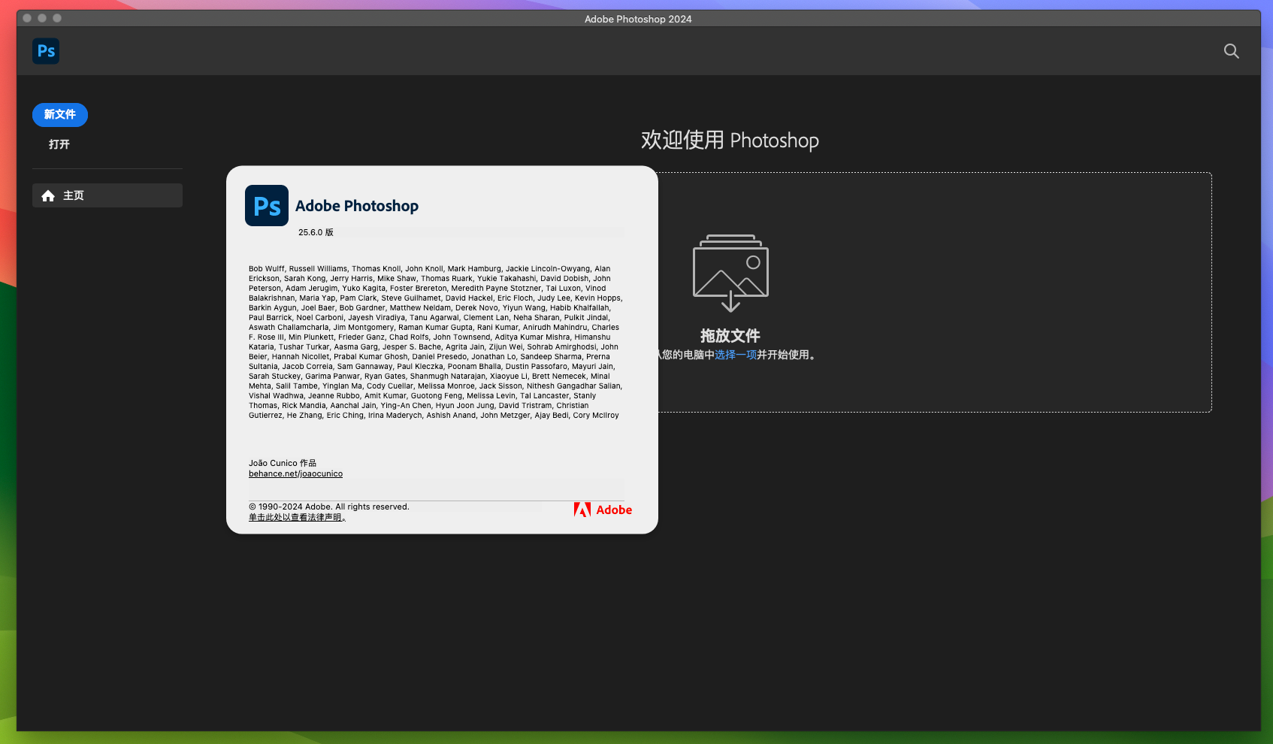
Task: Click the drag-and-drop image icon
Action: (730, 273)
